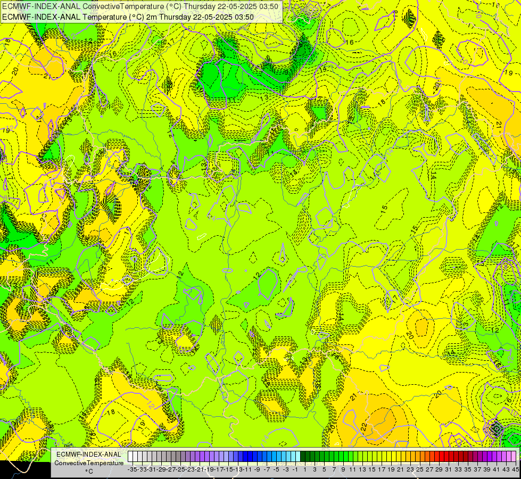Click the ConvectiveTemperature title line at the top

tap(140, 6)
